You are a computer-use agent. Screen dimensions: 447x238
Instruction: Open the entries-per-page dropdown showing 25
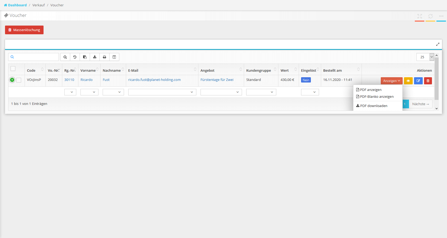(425, 57)
